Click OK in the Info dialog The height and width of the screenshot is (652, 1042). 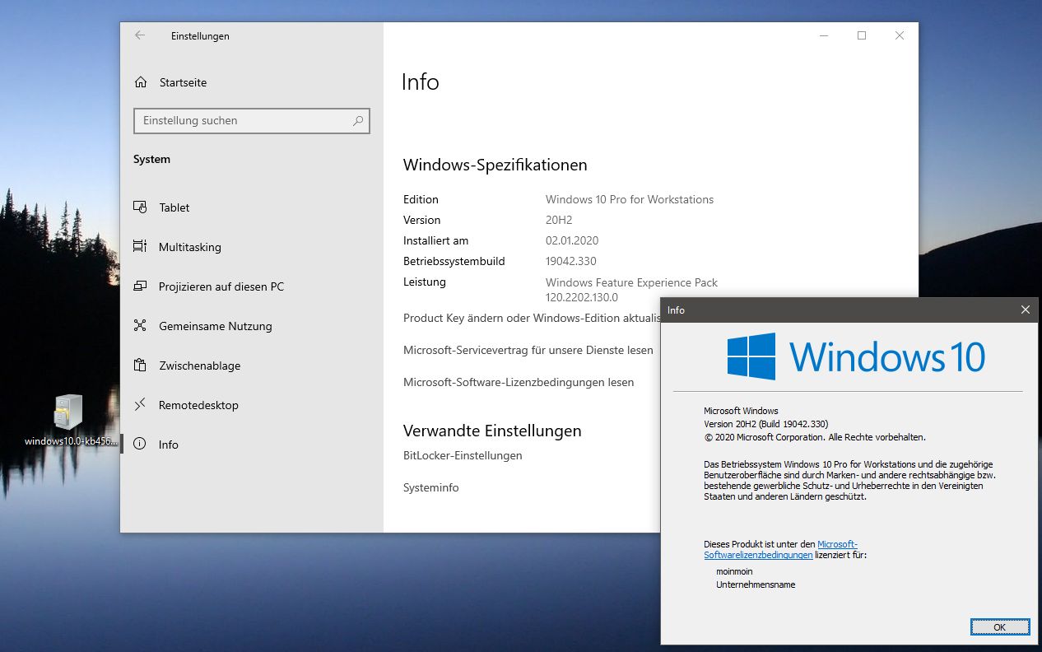pos(999,626)
